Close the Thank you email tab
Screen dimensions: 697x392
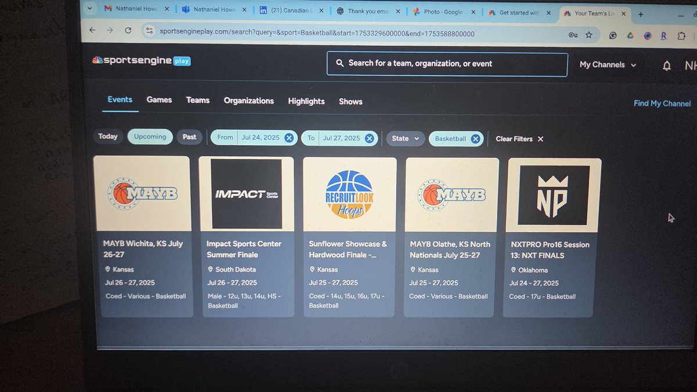tap(398, 11)
